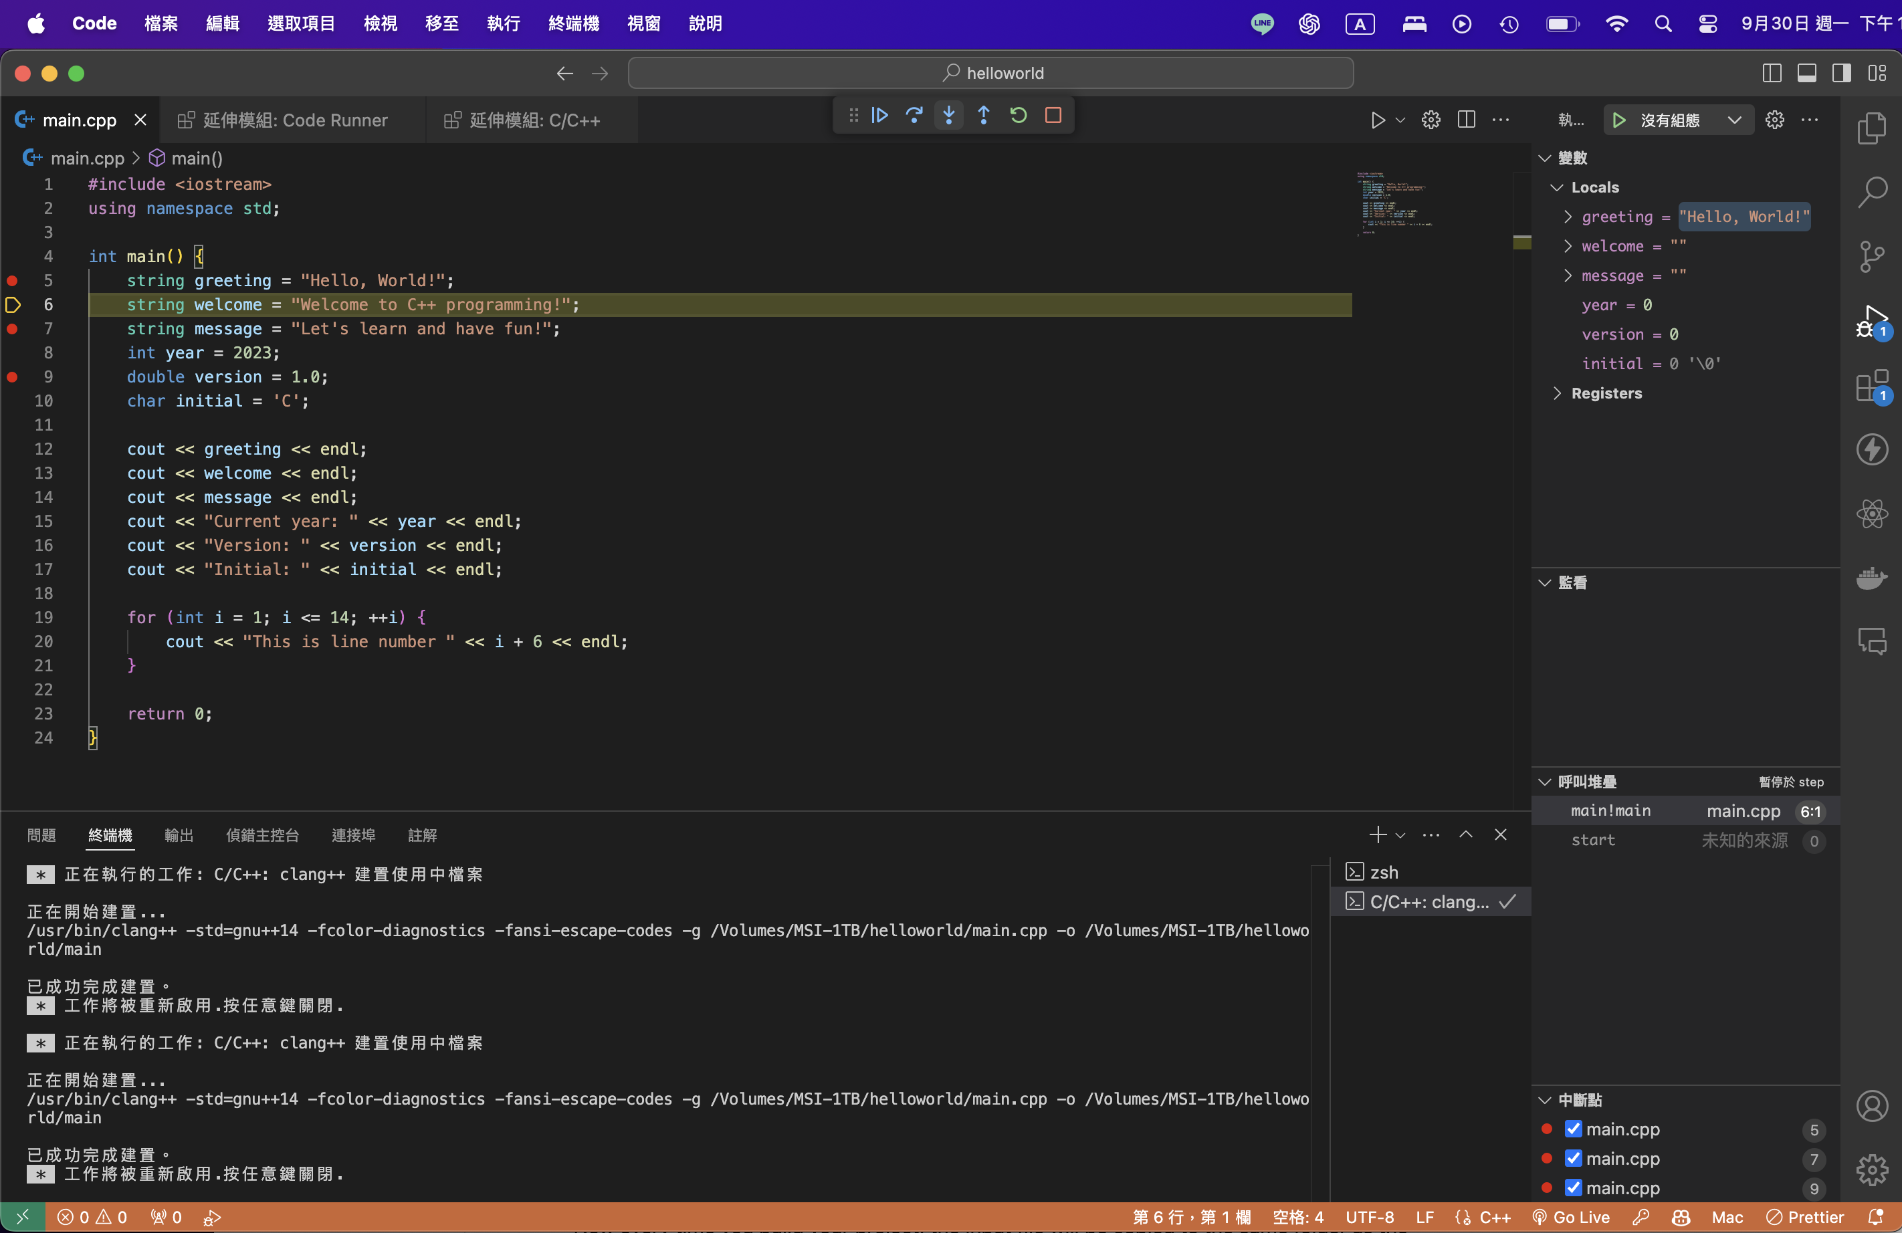Viewport: 1902px width, 1233px height.
Task: Remove the breakpoint dot at editor line 9
Action: click(x=12, y=376)
